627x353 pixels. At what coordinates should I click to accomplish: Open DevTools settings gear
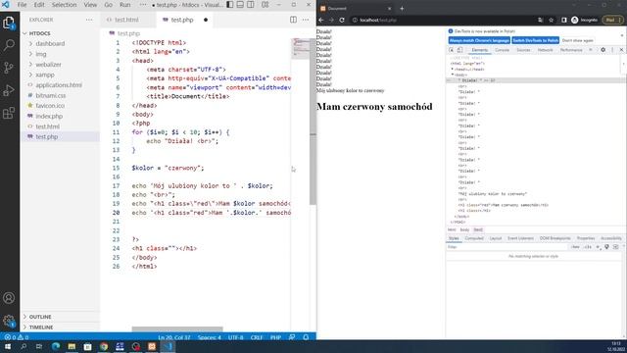[x=603, y=50]
